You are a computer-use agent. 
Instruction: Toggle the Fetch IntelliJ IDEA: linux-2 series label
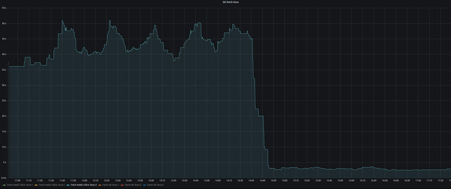click(x=52, y=185)
